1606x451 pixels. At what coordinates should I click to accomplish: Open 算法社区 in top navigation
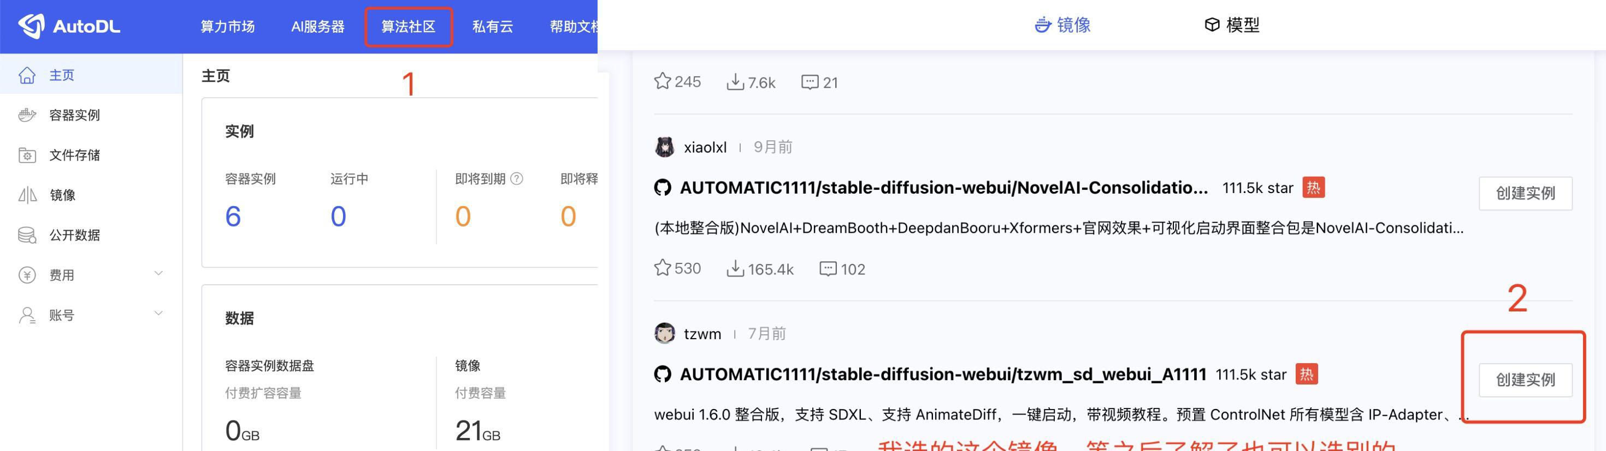tap(409, 27)
